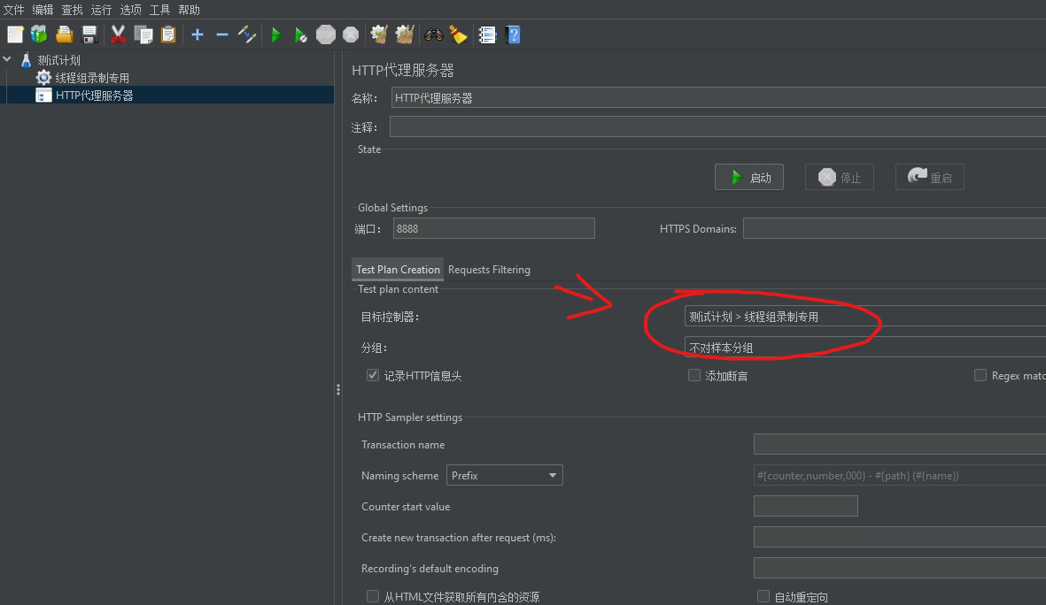1046x605 pixels.
Task: Enable the 添加断言 checkbox
Action: point(694,375)
